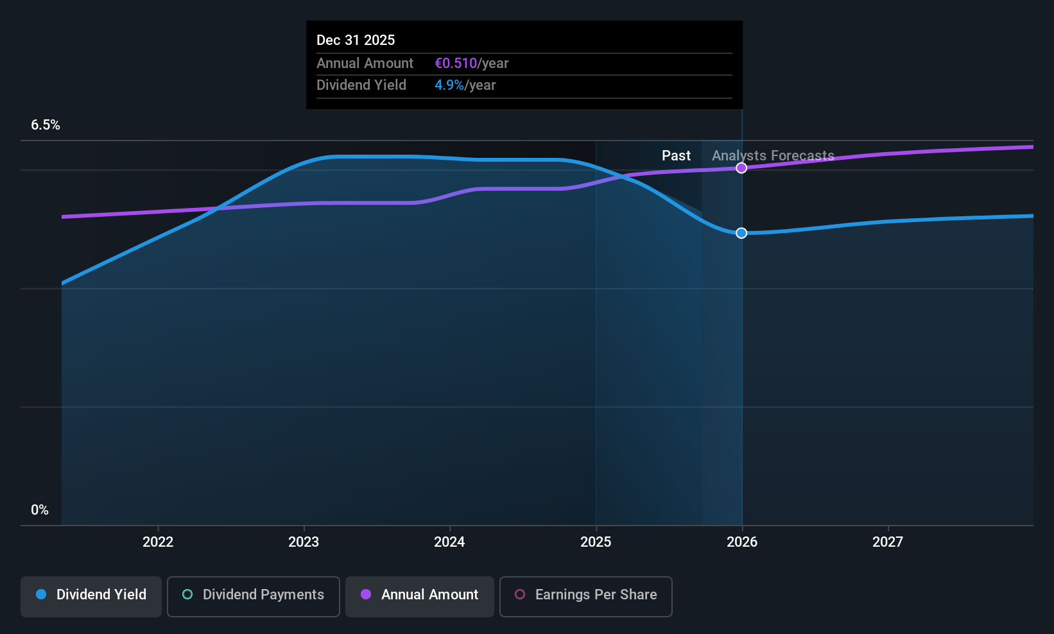Select the blue Dividend Yield data point marker
Screen dimensions: 1054x634
741,233
